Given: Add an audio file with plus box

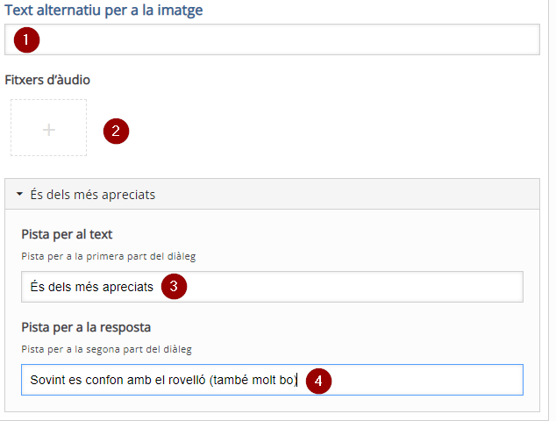Looking at the screenshot, I should 48,128.
